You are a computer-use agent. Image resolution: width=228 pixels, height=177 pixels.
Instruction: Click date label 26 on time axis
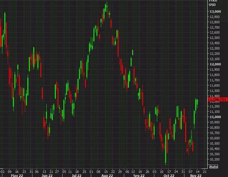[147, 172]
